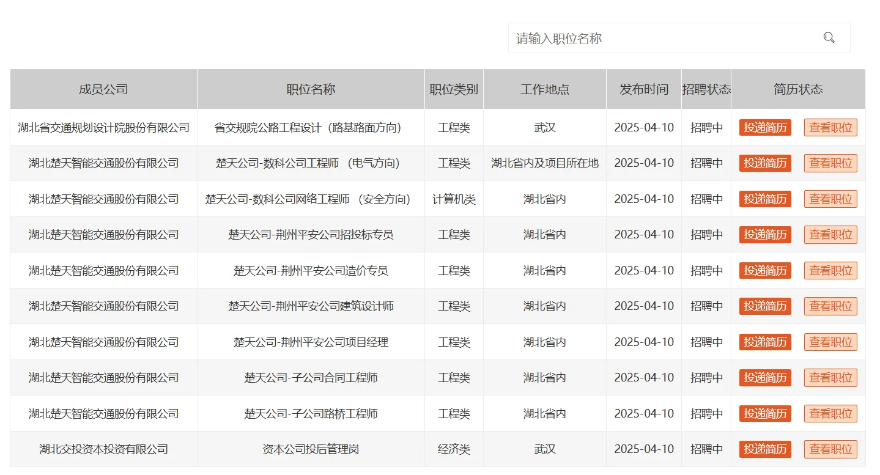The height and width of the screenshot is (475, 880).
Task: View position 数科公司网络工程师（安全方向）
Action: (830, 199)
